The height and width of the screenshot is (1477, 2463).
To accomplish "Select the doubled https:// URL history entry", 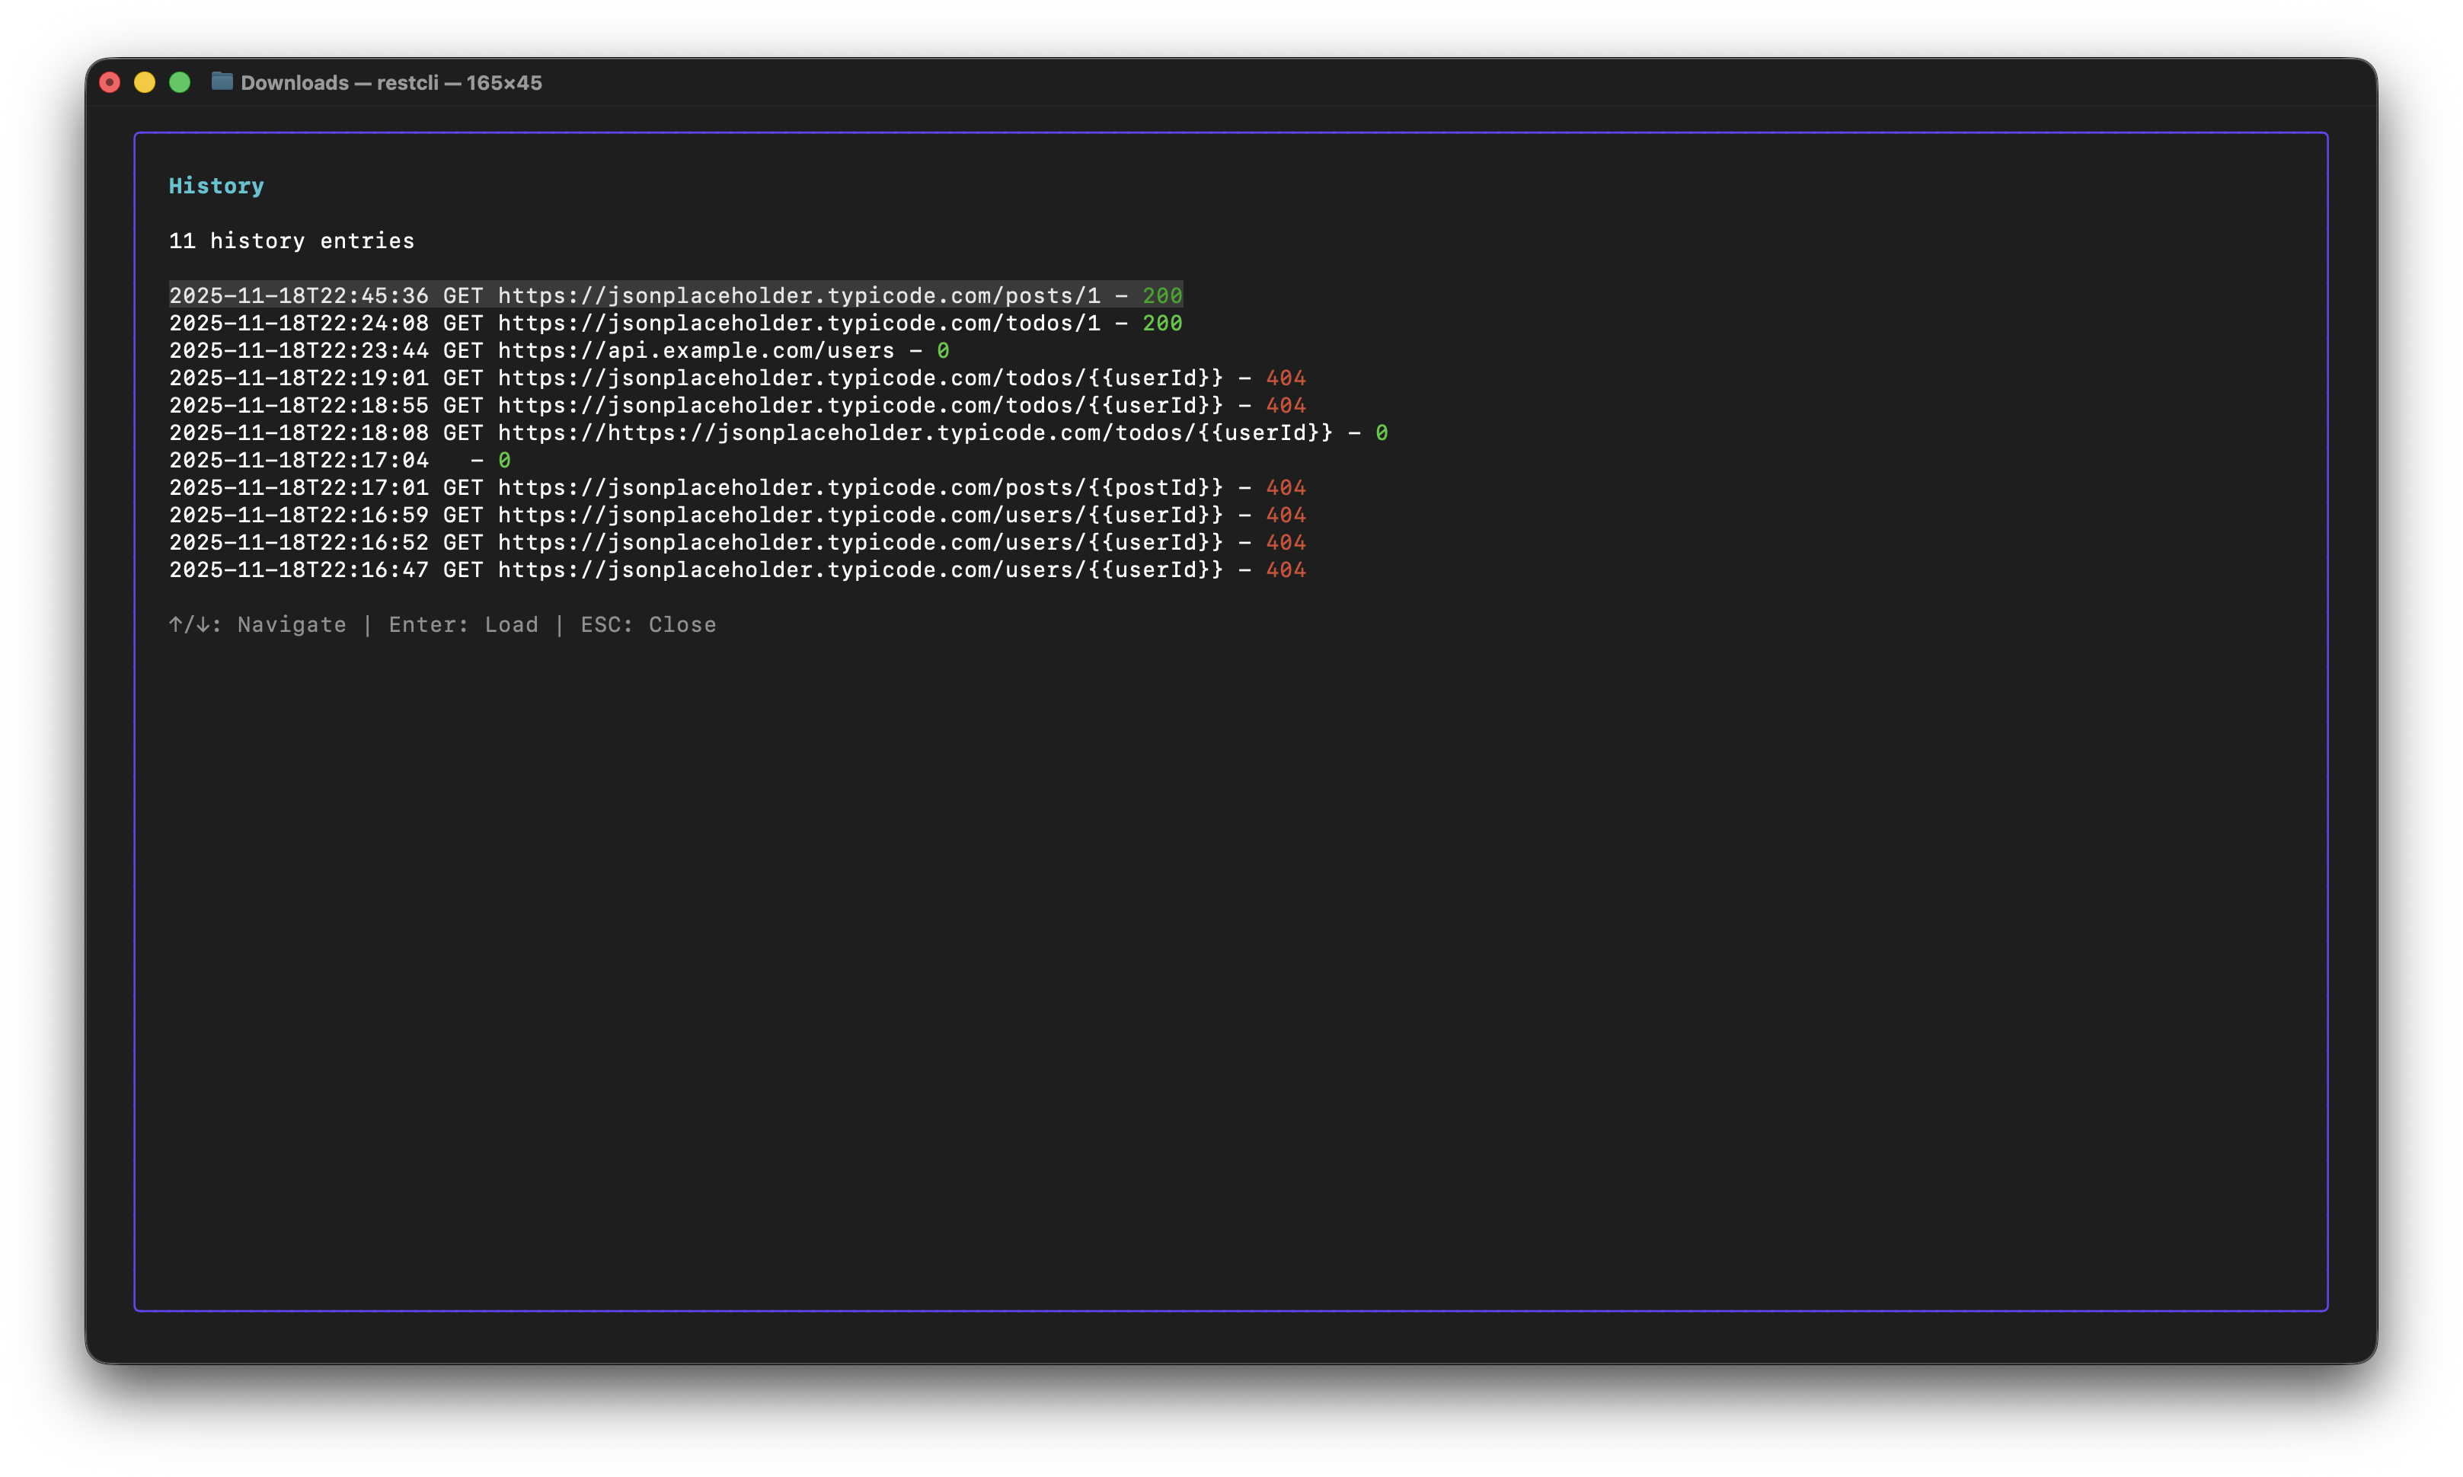I will (x=777, y=433).
